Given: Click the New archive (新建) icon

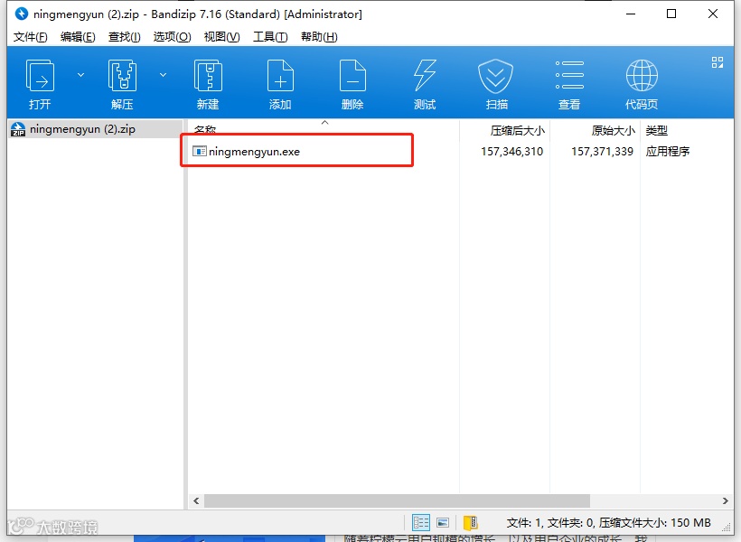Looking at the screenshot, I should (208, 76).
